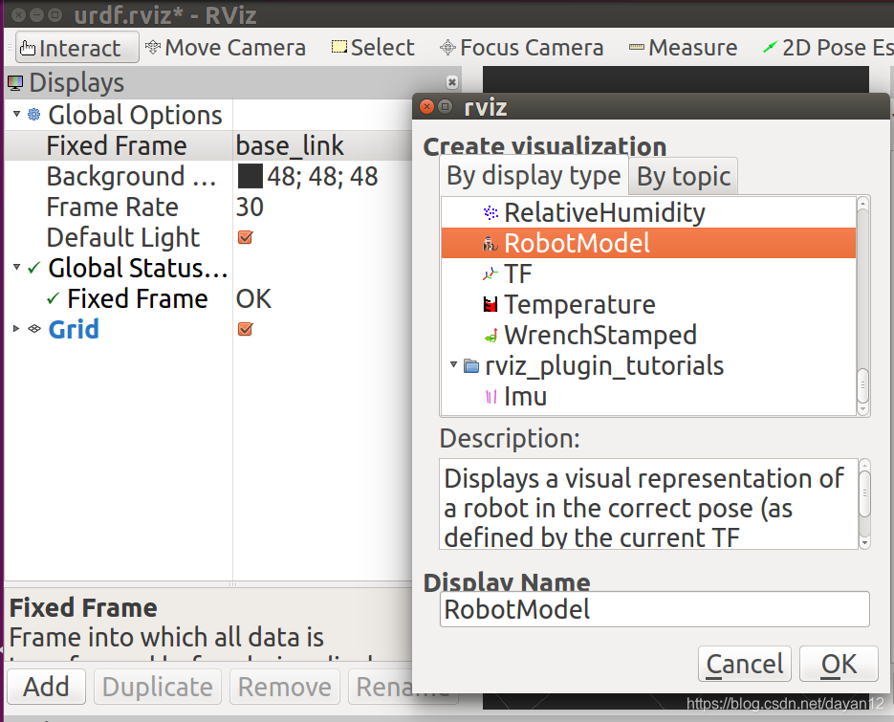Click the RobotModel robot icon

[491, 244]
